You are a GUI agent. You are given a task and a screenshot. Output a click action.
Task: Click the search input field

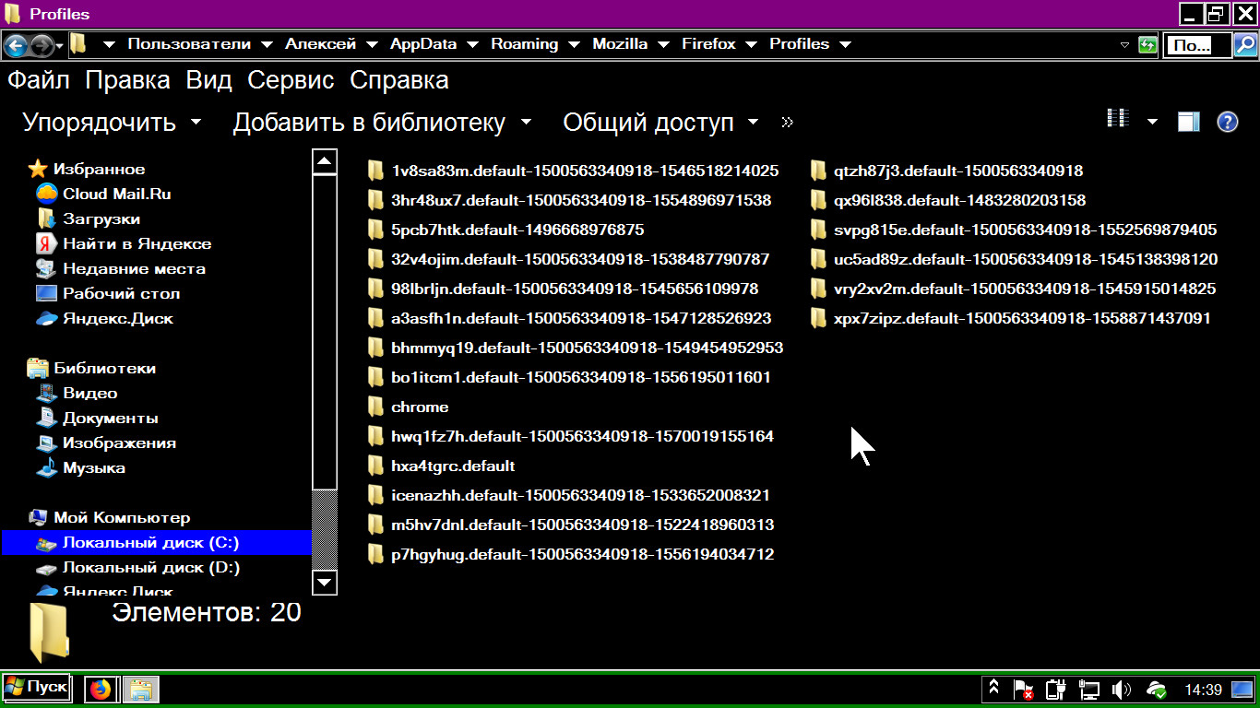[x=1196, y=44]
